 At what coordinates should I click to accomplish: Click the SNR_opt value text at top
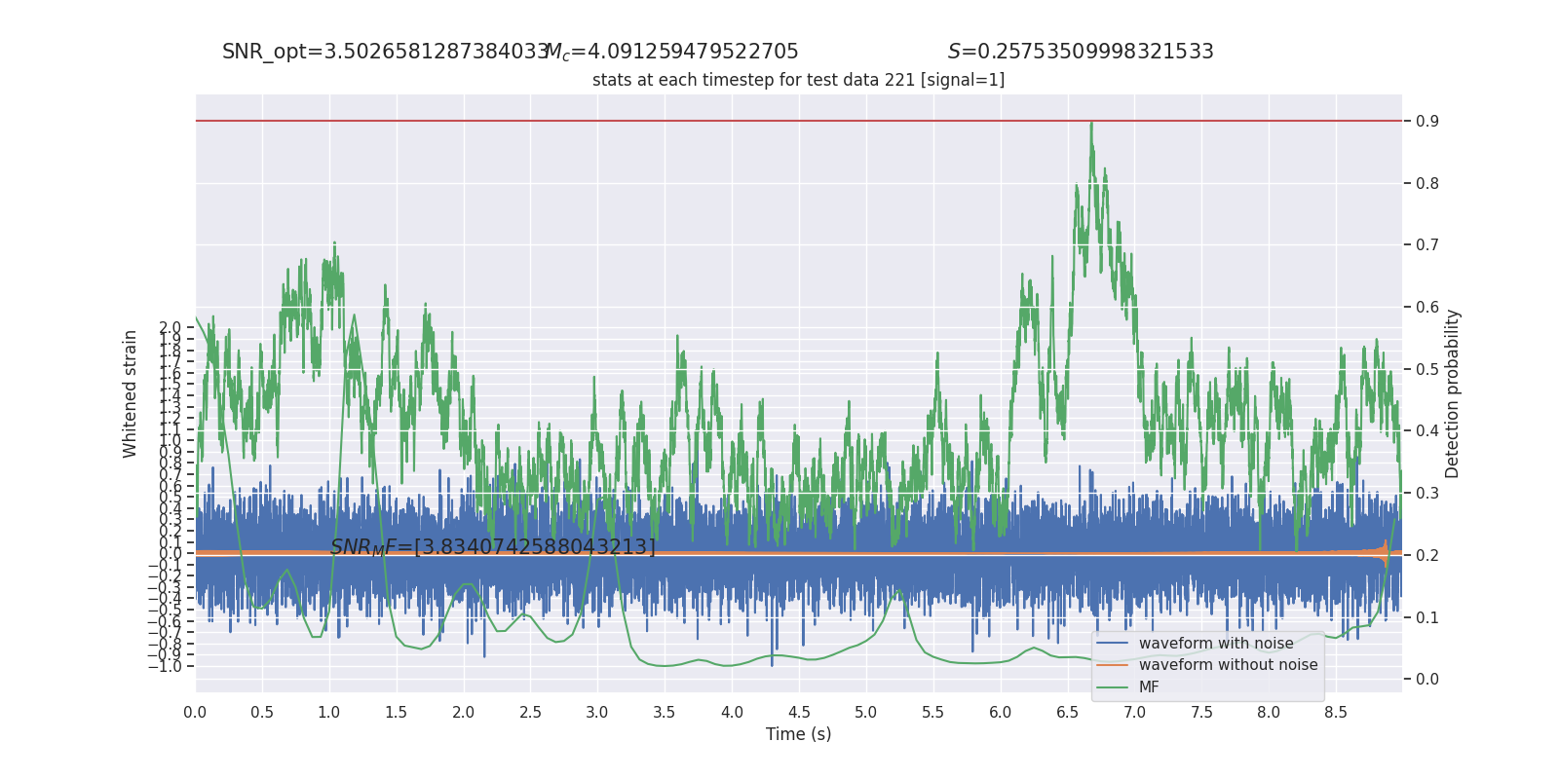[x=386, y=52]
